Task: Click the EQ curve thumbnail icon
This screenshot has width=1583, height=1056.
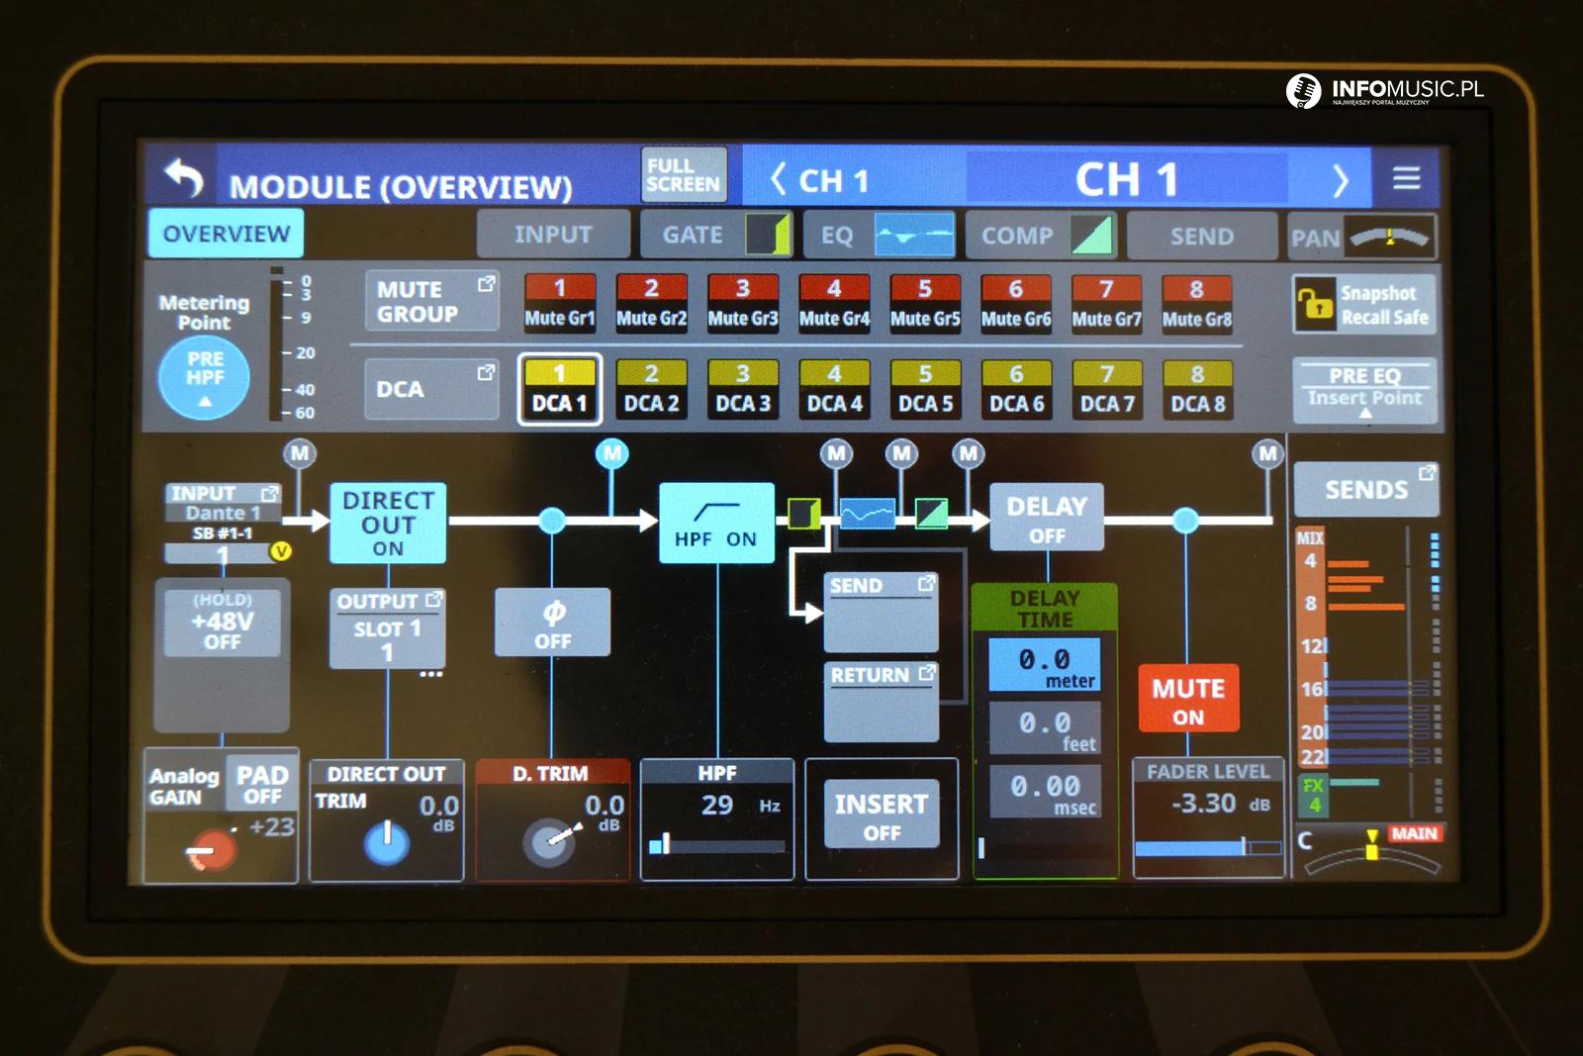Action: point(914,235)
